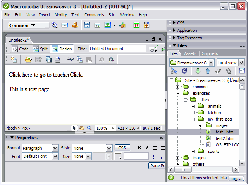Select the <body> tag in tag selector
The width and height of the screenshot is (248, 185).
(x=13, y=128)
